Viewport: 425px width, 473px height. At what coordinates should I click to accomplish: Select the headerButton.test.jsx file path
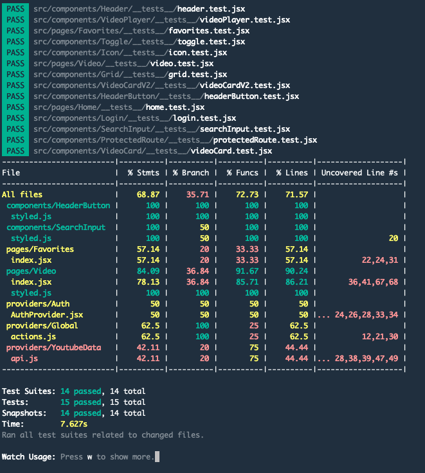click(x=167, y=96)
